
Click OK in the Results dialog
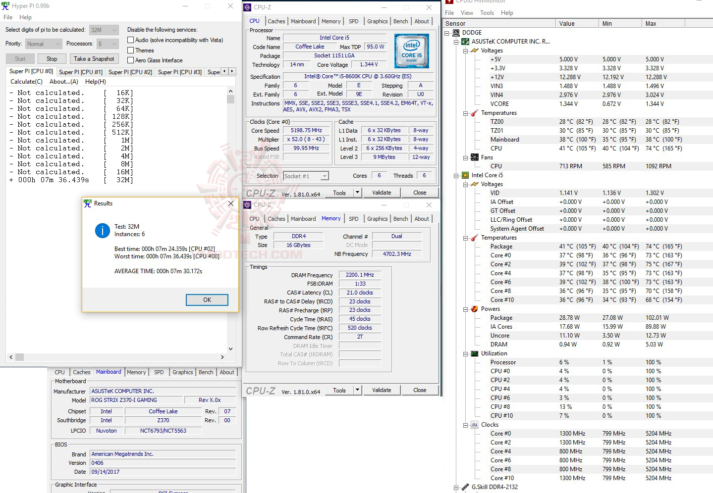coord(207,300)
